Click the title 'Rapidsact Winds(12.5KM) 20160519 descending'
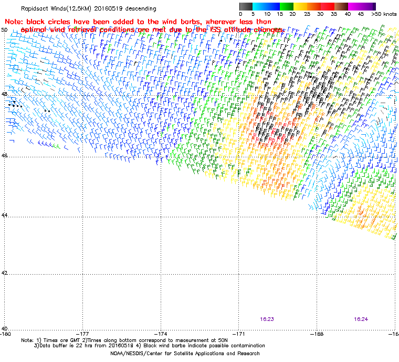This screenshot has width=399, height=362. (x=89, y=8)
